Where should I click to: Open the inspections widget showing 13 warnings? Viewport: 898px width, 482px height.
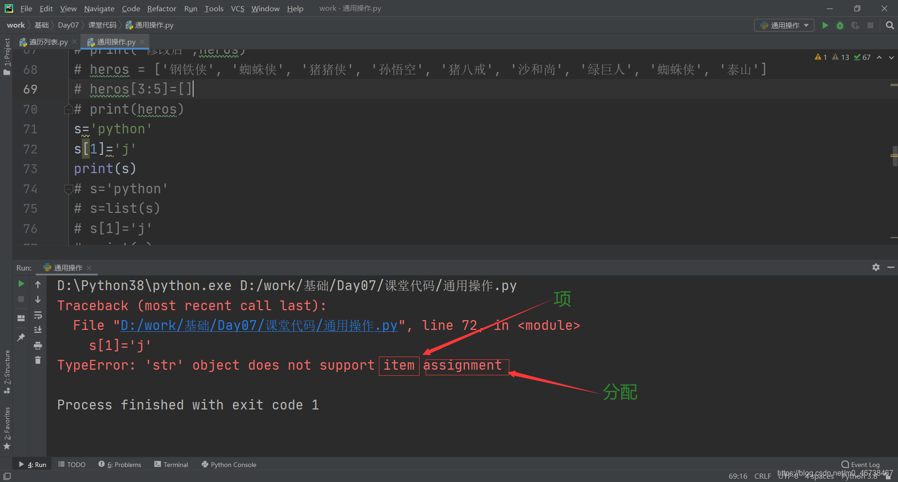(840, 57)
